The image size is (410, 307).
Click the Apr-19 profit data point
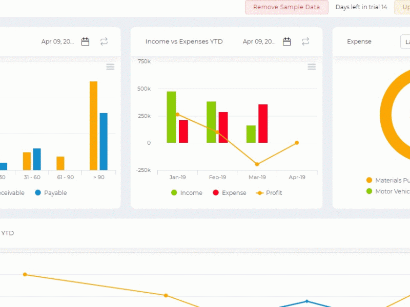pyautogui.click(x=297, y=143)
